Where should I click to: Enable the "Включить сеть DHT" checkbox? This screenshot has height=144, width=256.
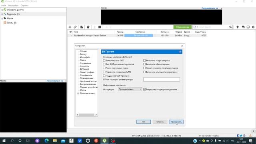pos(104,60)
